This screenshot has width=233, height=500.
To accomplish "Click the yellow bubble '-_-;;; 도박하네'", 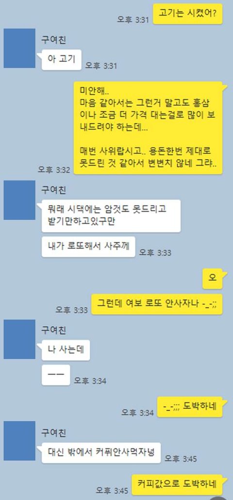I will 190,407.
